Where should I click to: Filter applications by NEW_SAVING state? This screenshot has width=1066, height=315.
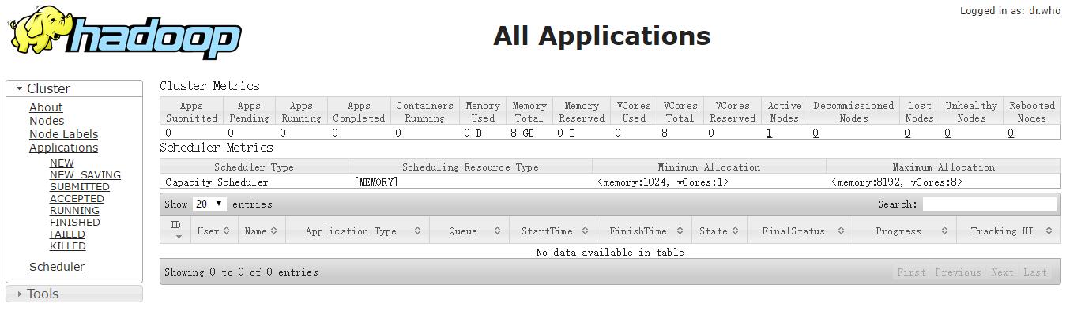[x=85, y=175]
